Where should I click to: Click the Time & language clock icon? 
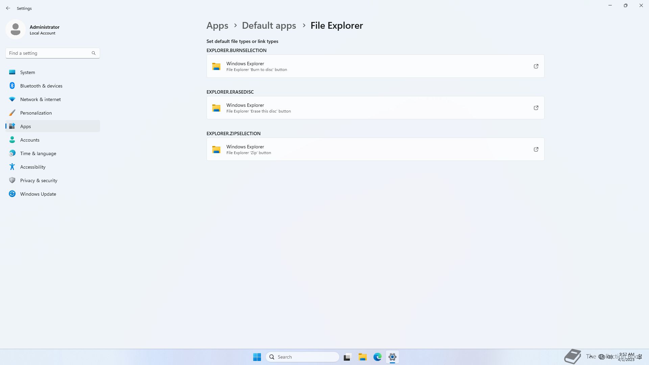pos(12,153)
